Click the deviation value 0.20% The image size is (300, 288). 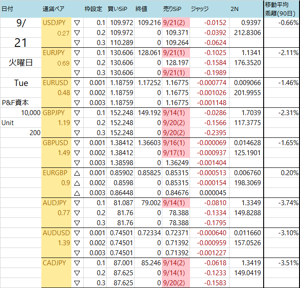(290, 173)
